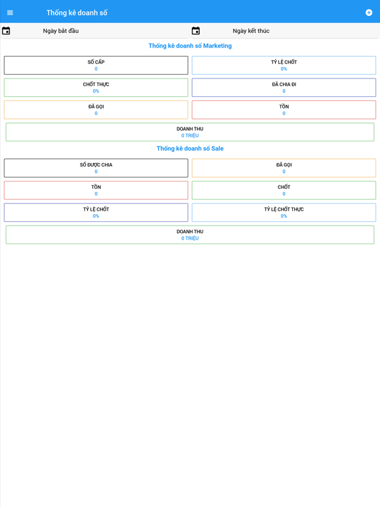Select the Ngày bắt đầu date field
This screenshot has width=380, height=507.
point(95,31)
